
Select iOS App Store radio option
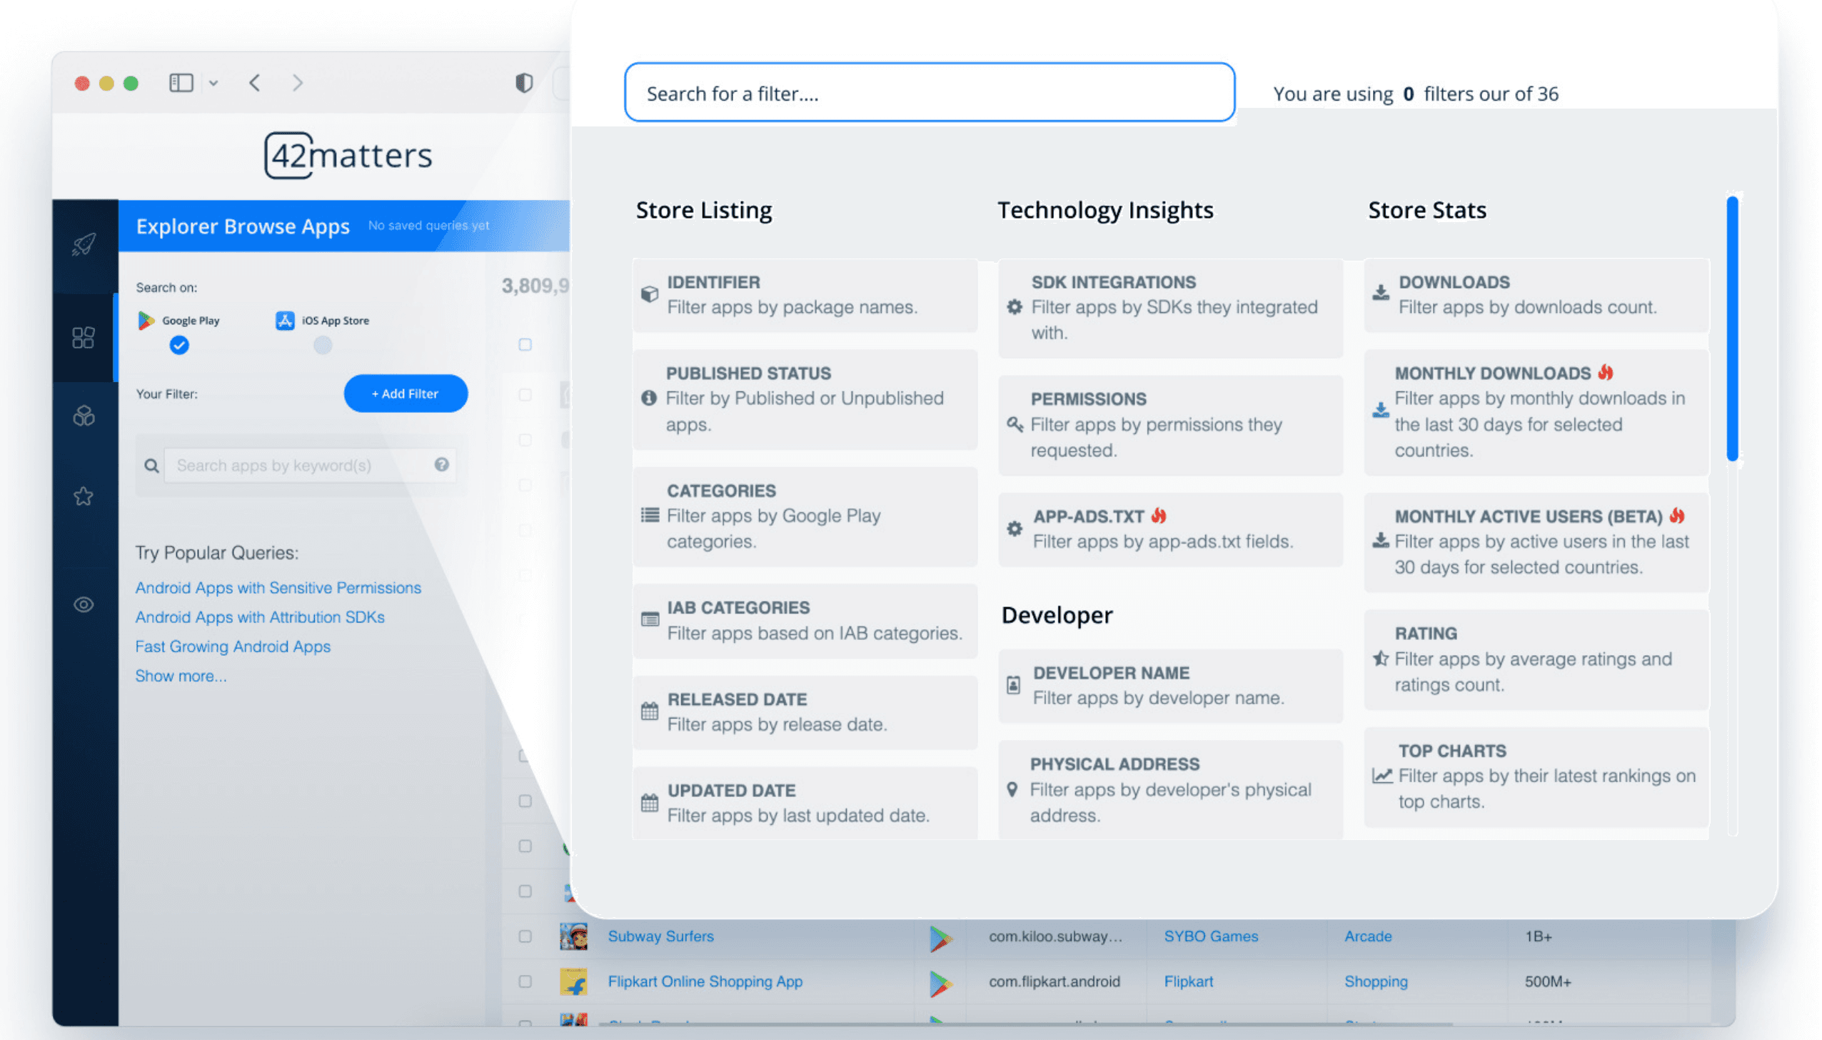tap(323, 346)
